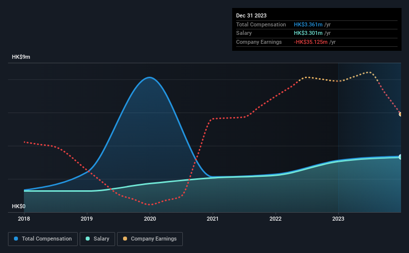Select the 2023 x-axis label

tap(338, 219)
